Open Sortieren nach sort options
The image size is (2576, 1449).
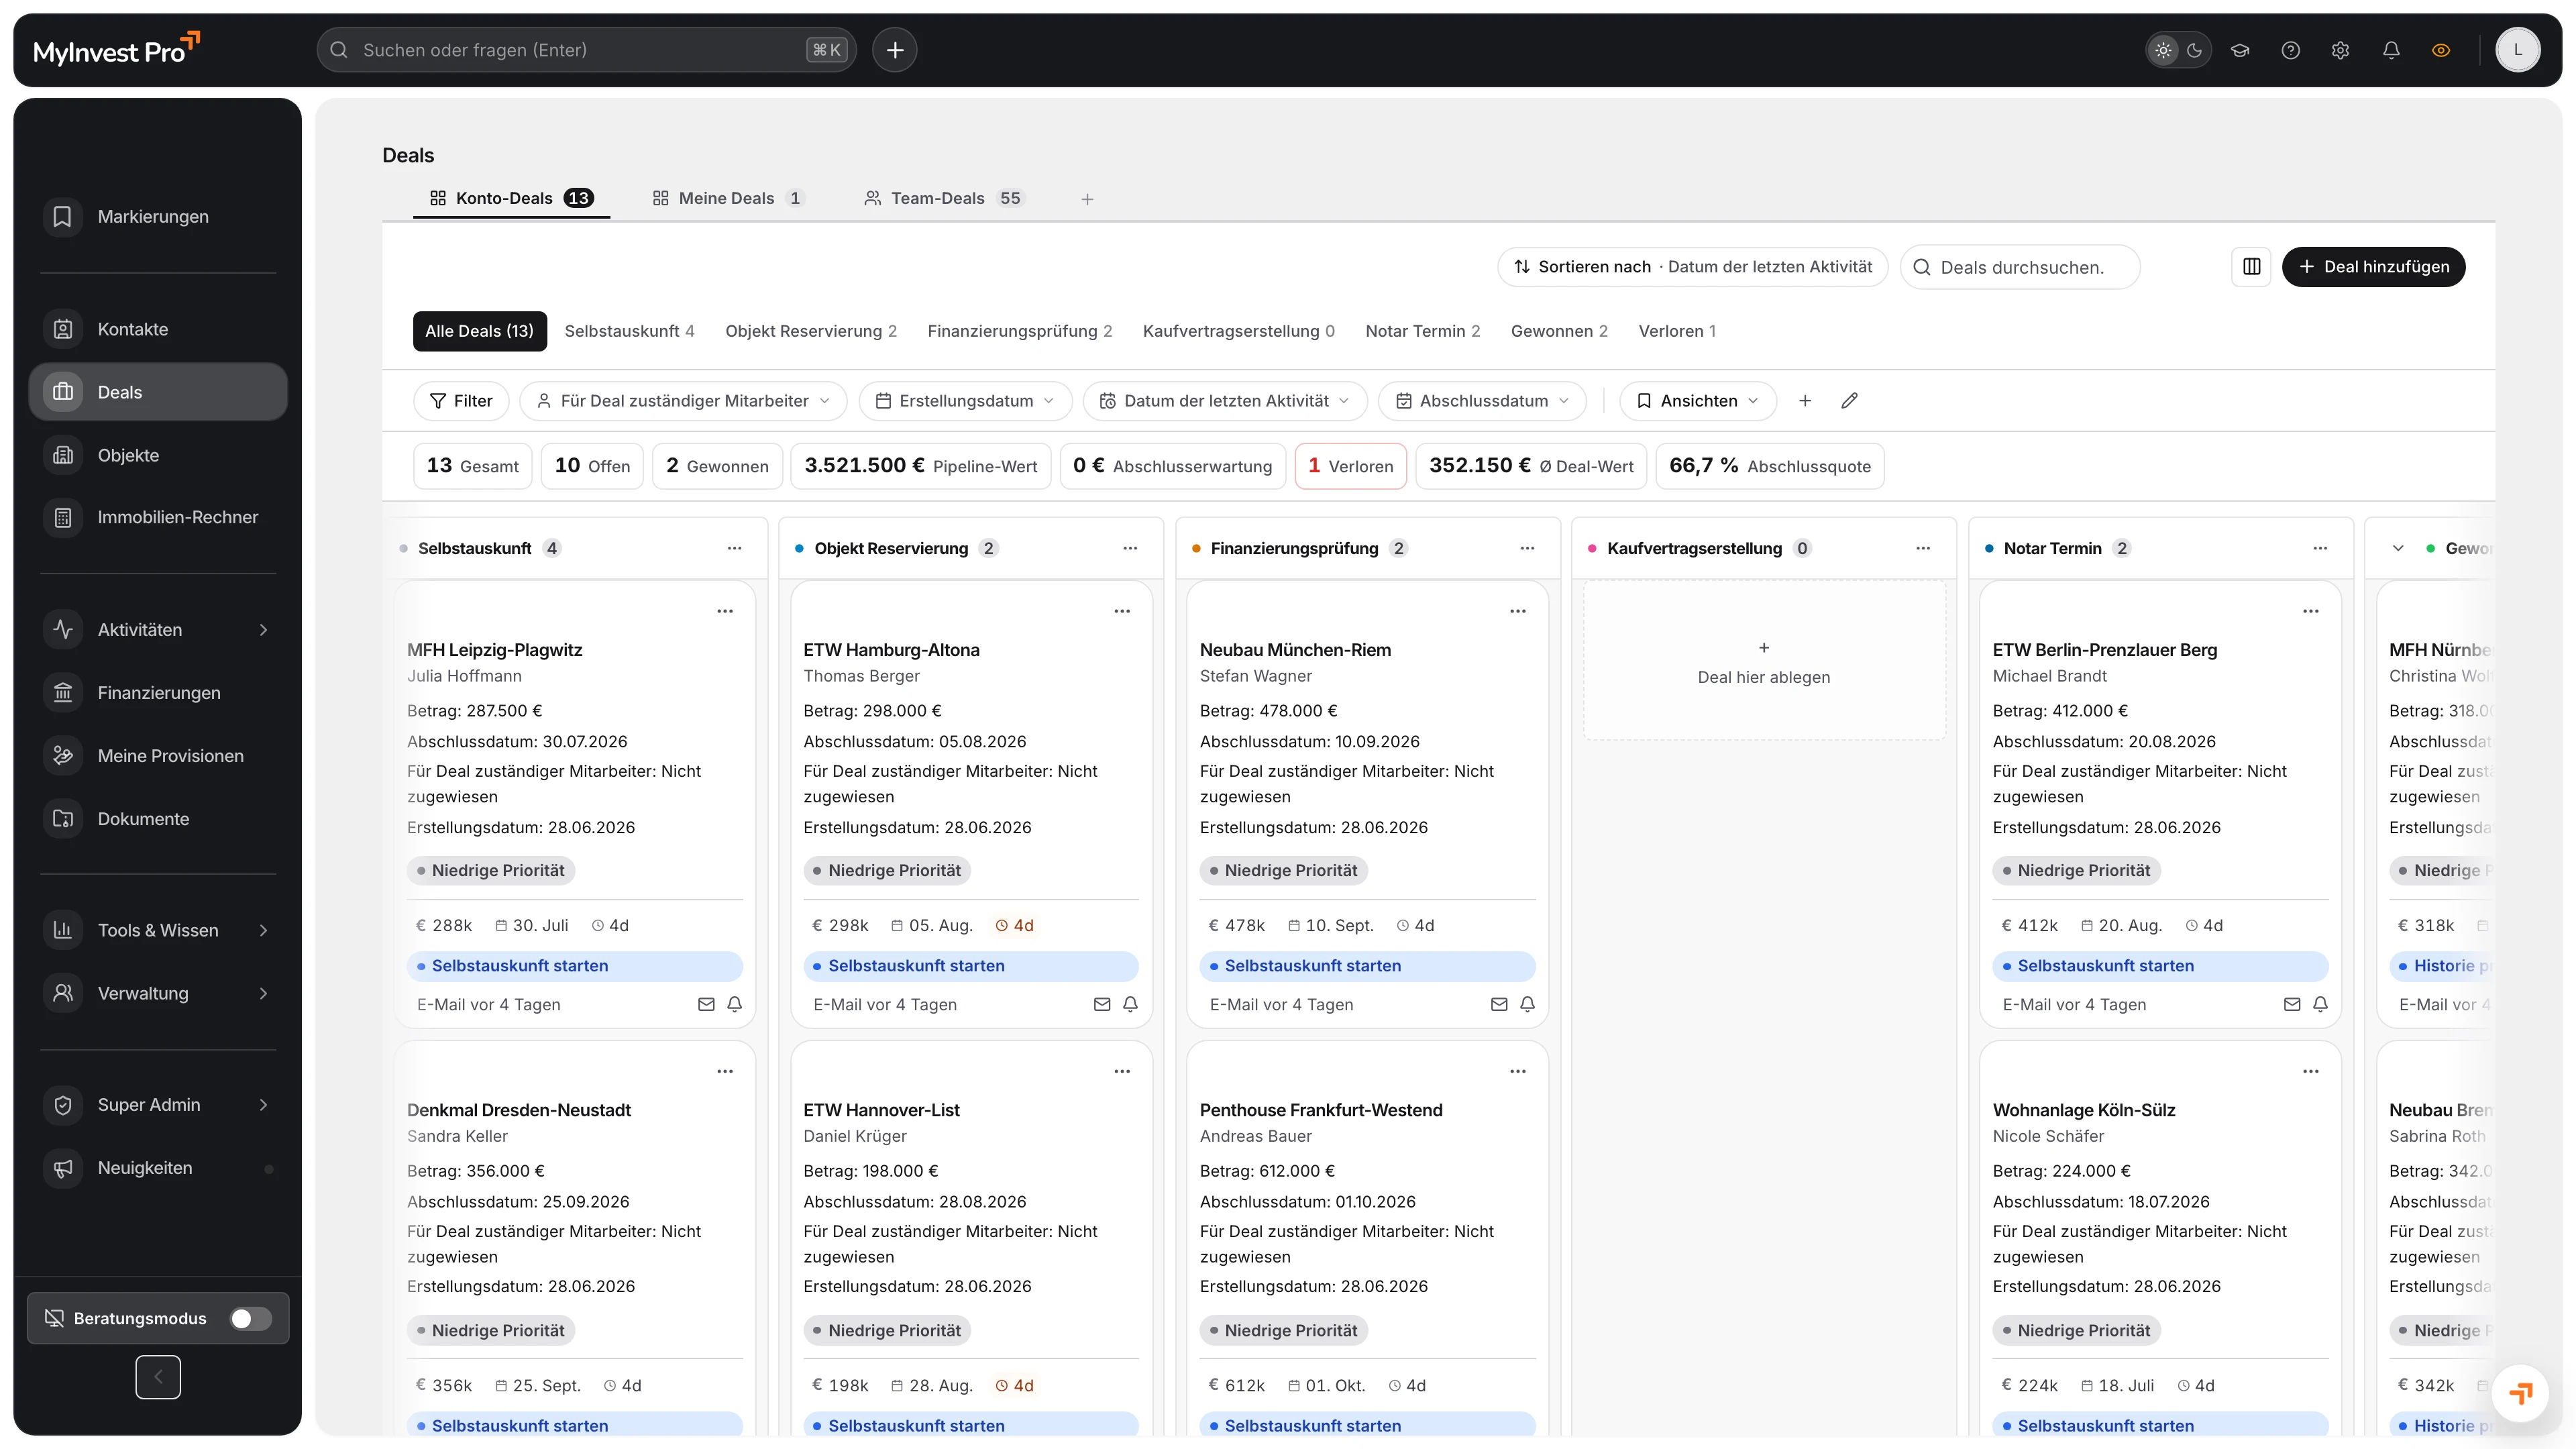coord(1692,266)
